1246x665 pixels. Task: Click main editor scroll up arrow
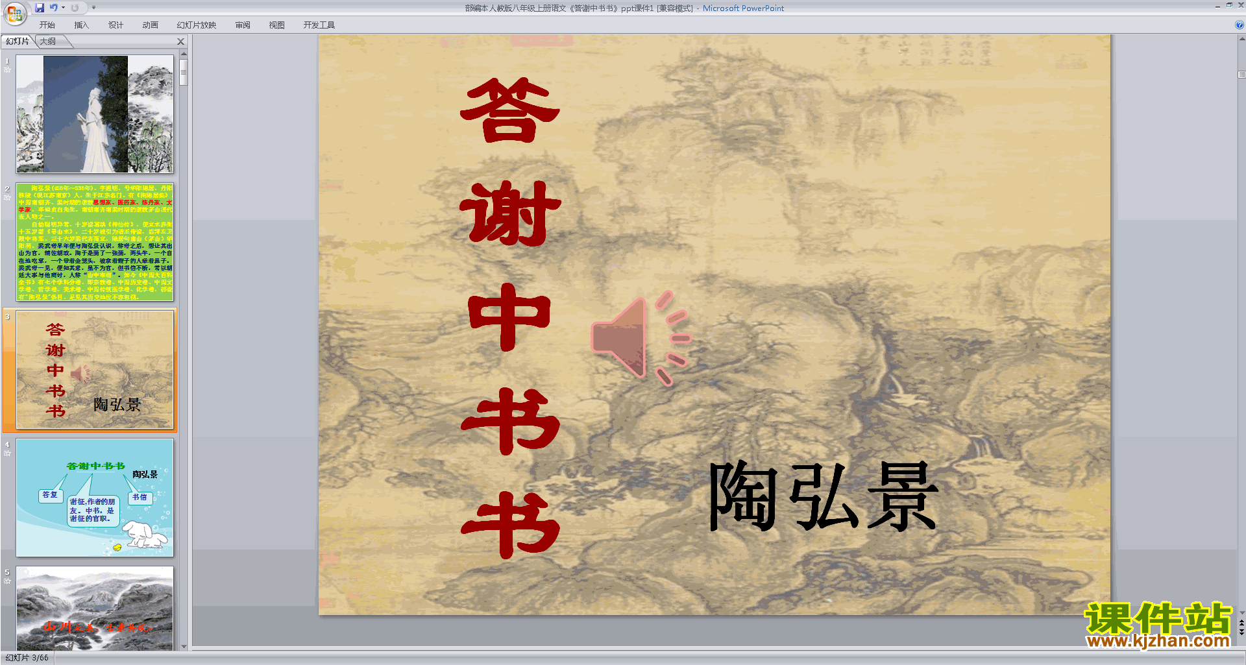point(1241,39)
